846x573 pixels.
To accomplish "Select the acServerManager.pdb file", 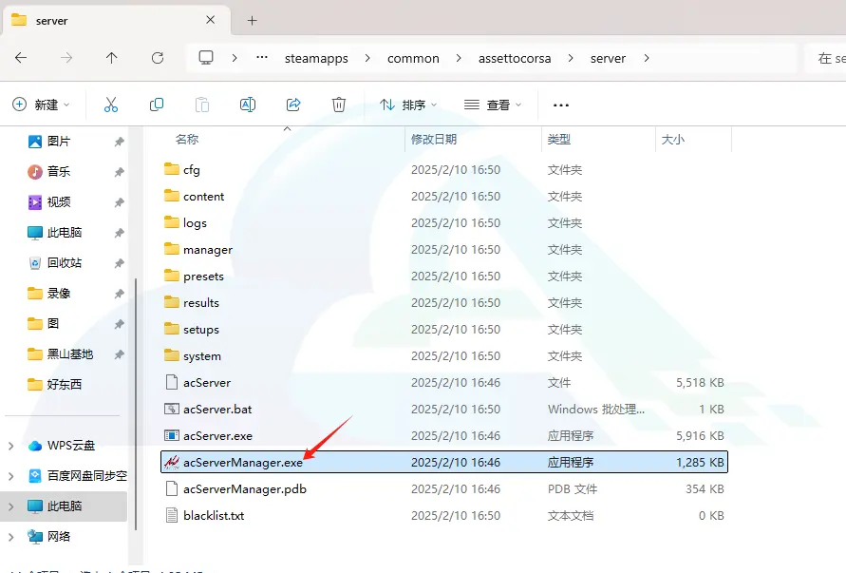I will tap(444, 488).
